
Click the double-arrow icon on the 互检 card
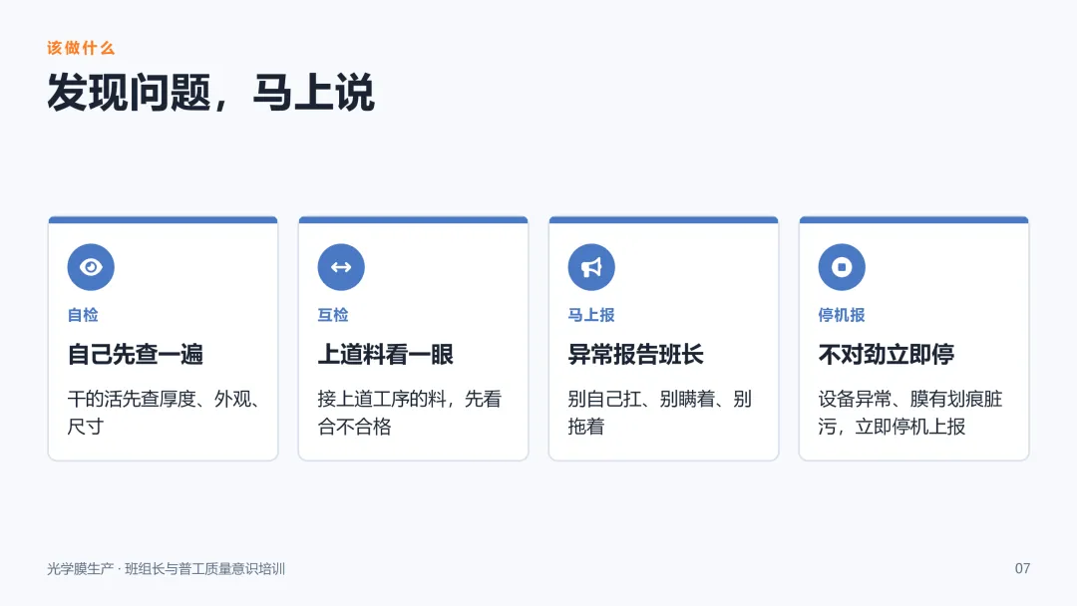pyautogui.click(x=341, y=267)
